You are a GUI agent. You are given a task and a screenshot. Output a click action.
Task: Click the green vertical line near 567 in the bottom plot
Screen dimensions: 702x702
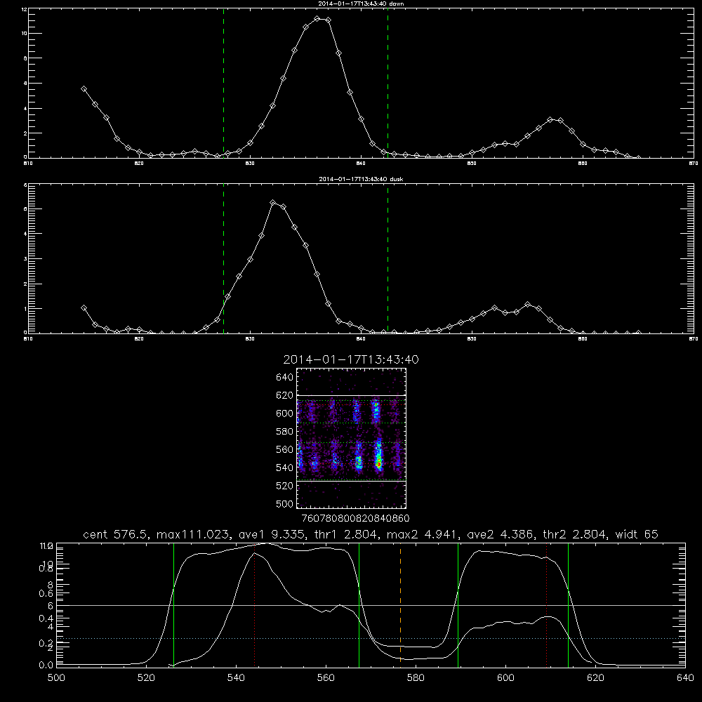pos(359,604)
